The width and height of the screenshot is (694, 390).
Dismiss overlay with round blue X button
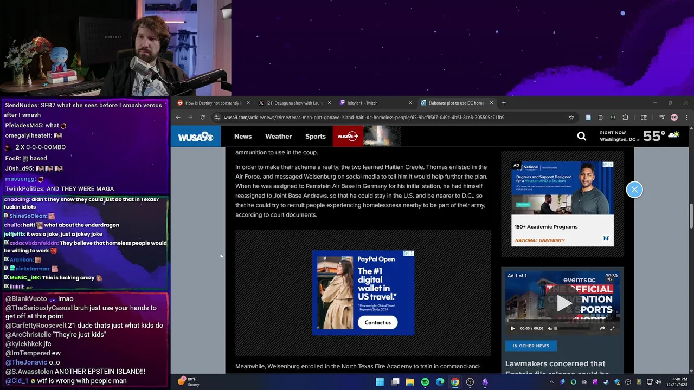[634, 190]
